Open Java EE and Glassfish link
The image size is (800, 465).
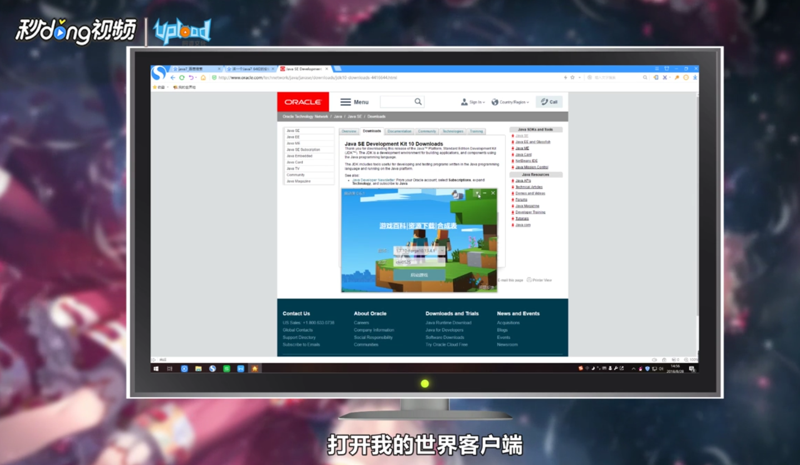532,142
